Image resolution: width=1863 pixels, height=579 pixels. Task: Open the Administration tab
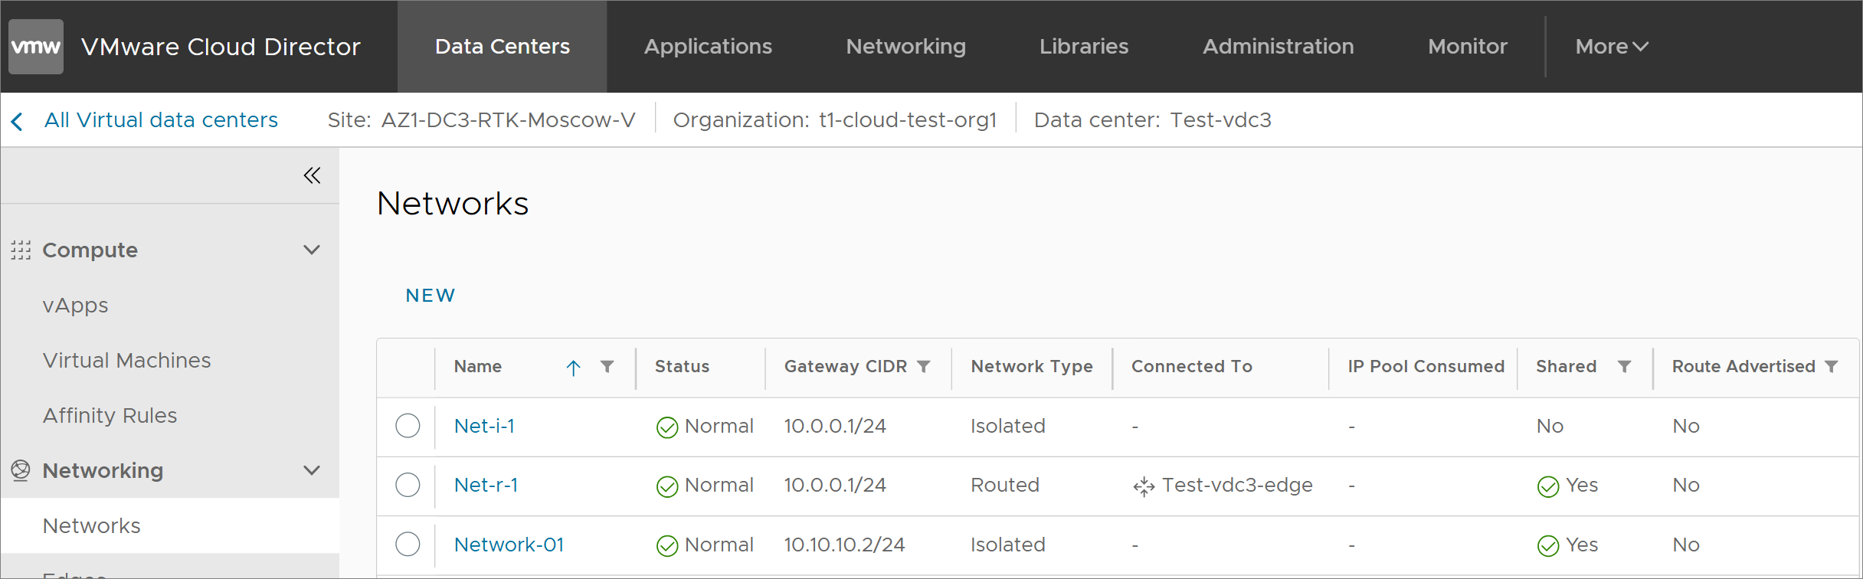[1279, 47]
